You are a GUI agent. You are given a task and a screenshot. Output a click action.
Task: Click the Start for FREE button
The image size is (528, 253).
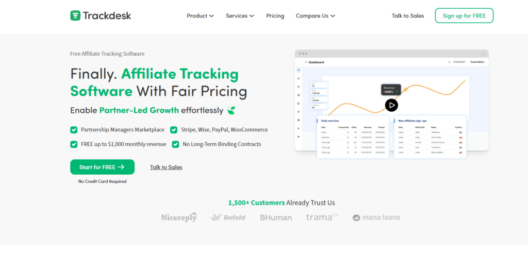coord(102,167)
